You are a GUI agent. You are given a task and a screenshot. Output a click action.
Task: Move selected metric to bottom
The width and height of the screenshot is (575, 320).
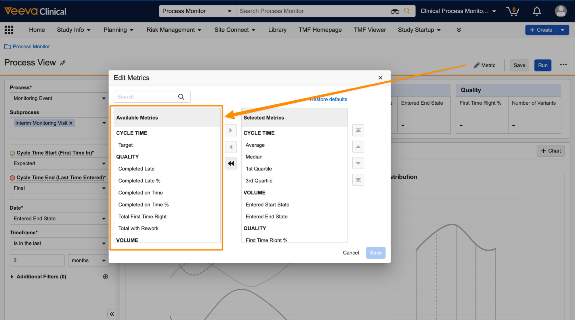click(358, 180)
